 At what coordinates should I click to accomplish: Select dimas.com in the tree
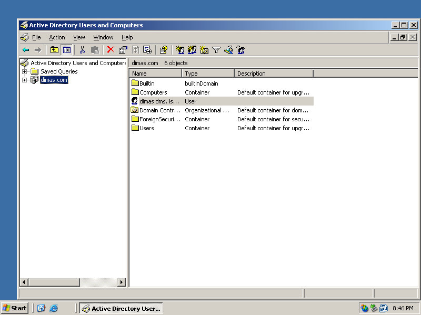(x=54, y=80)
